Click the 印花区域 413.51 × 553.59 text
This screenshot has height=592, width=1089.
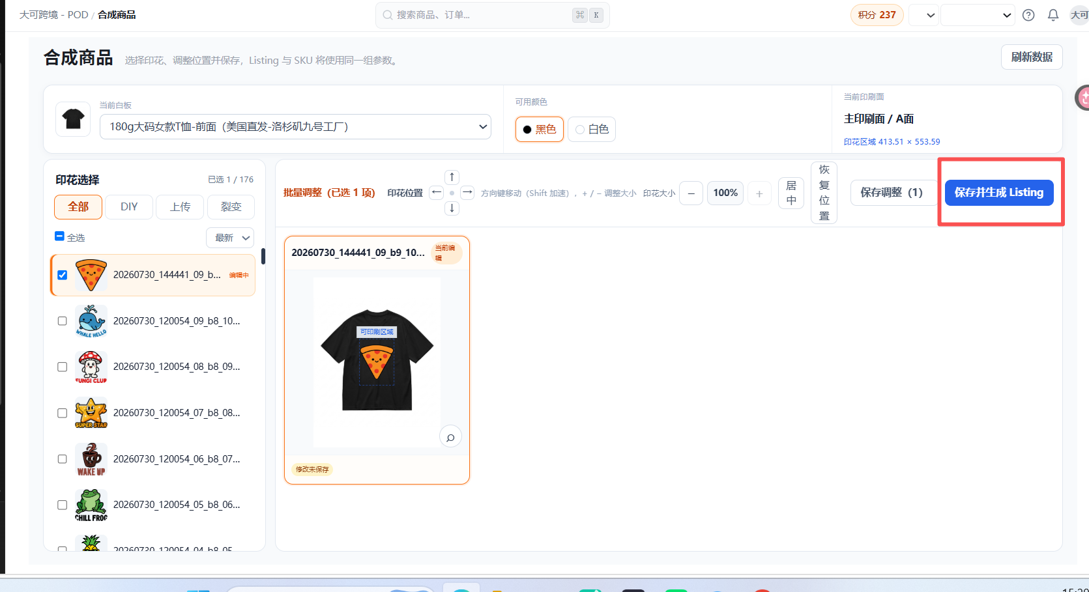[892, 141]
